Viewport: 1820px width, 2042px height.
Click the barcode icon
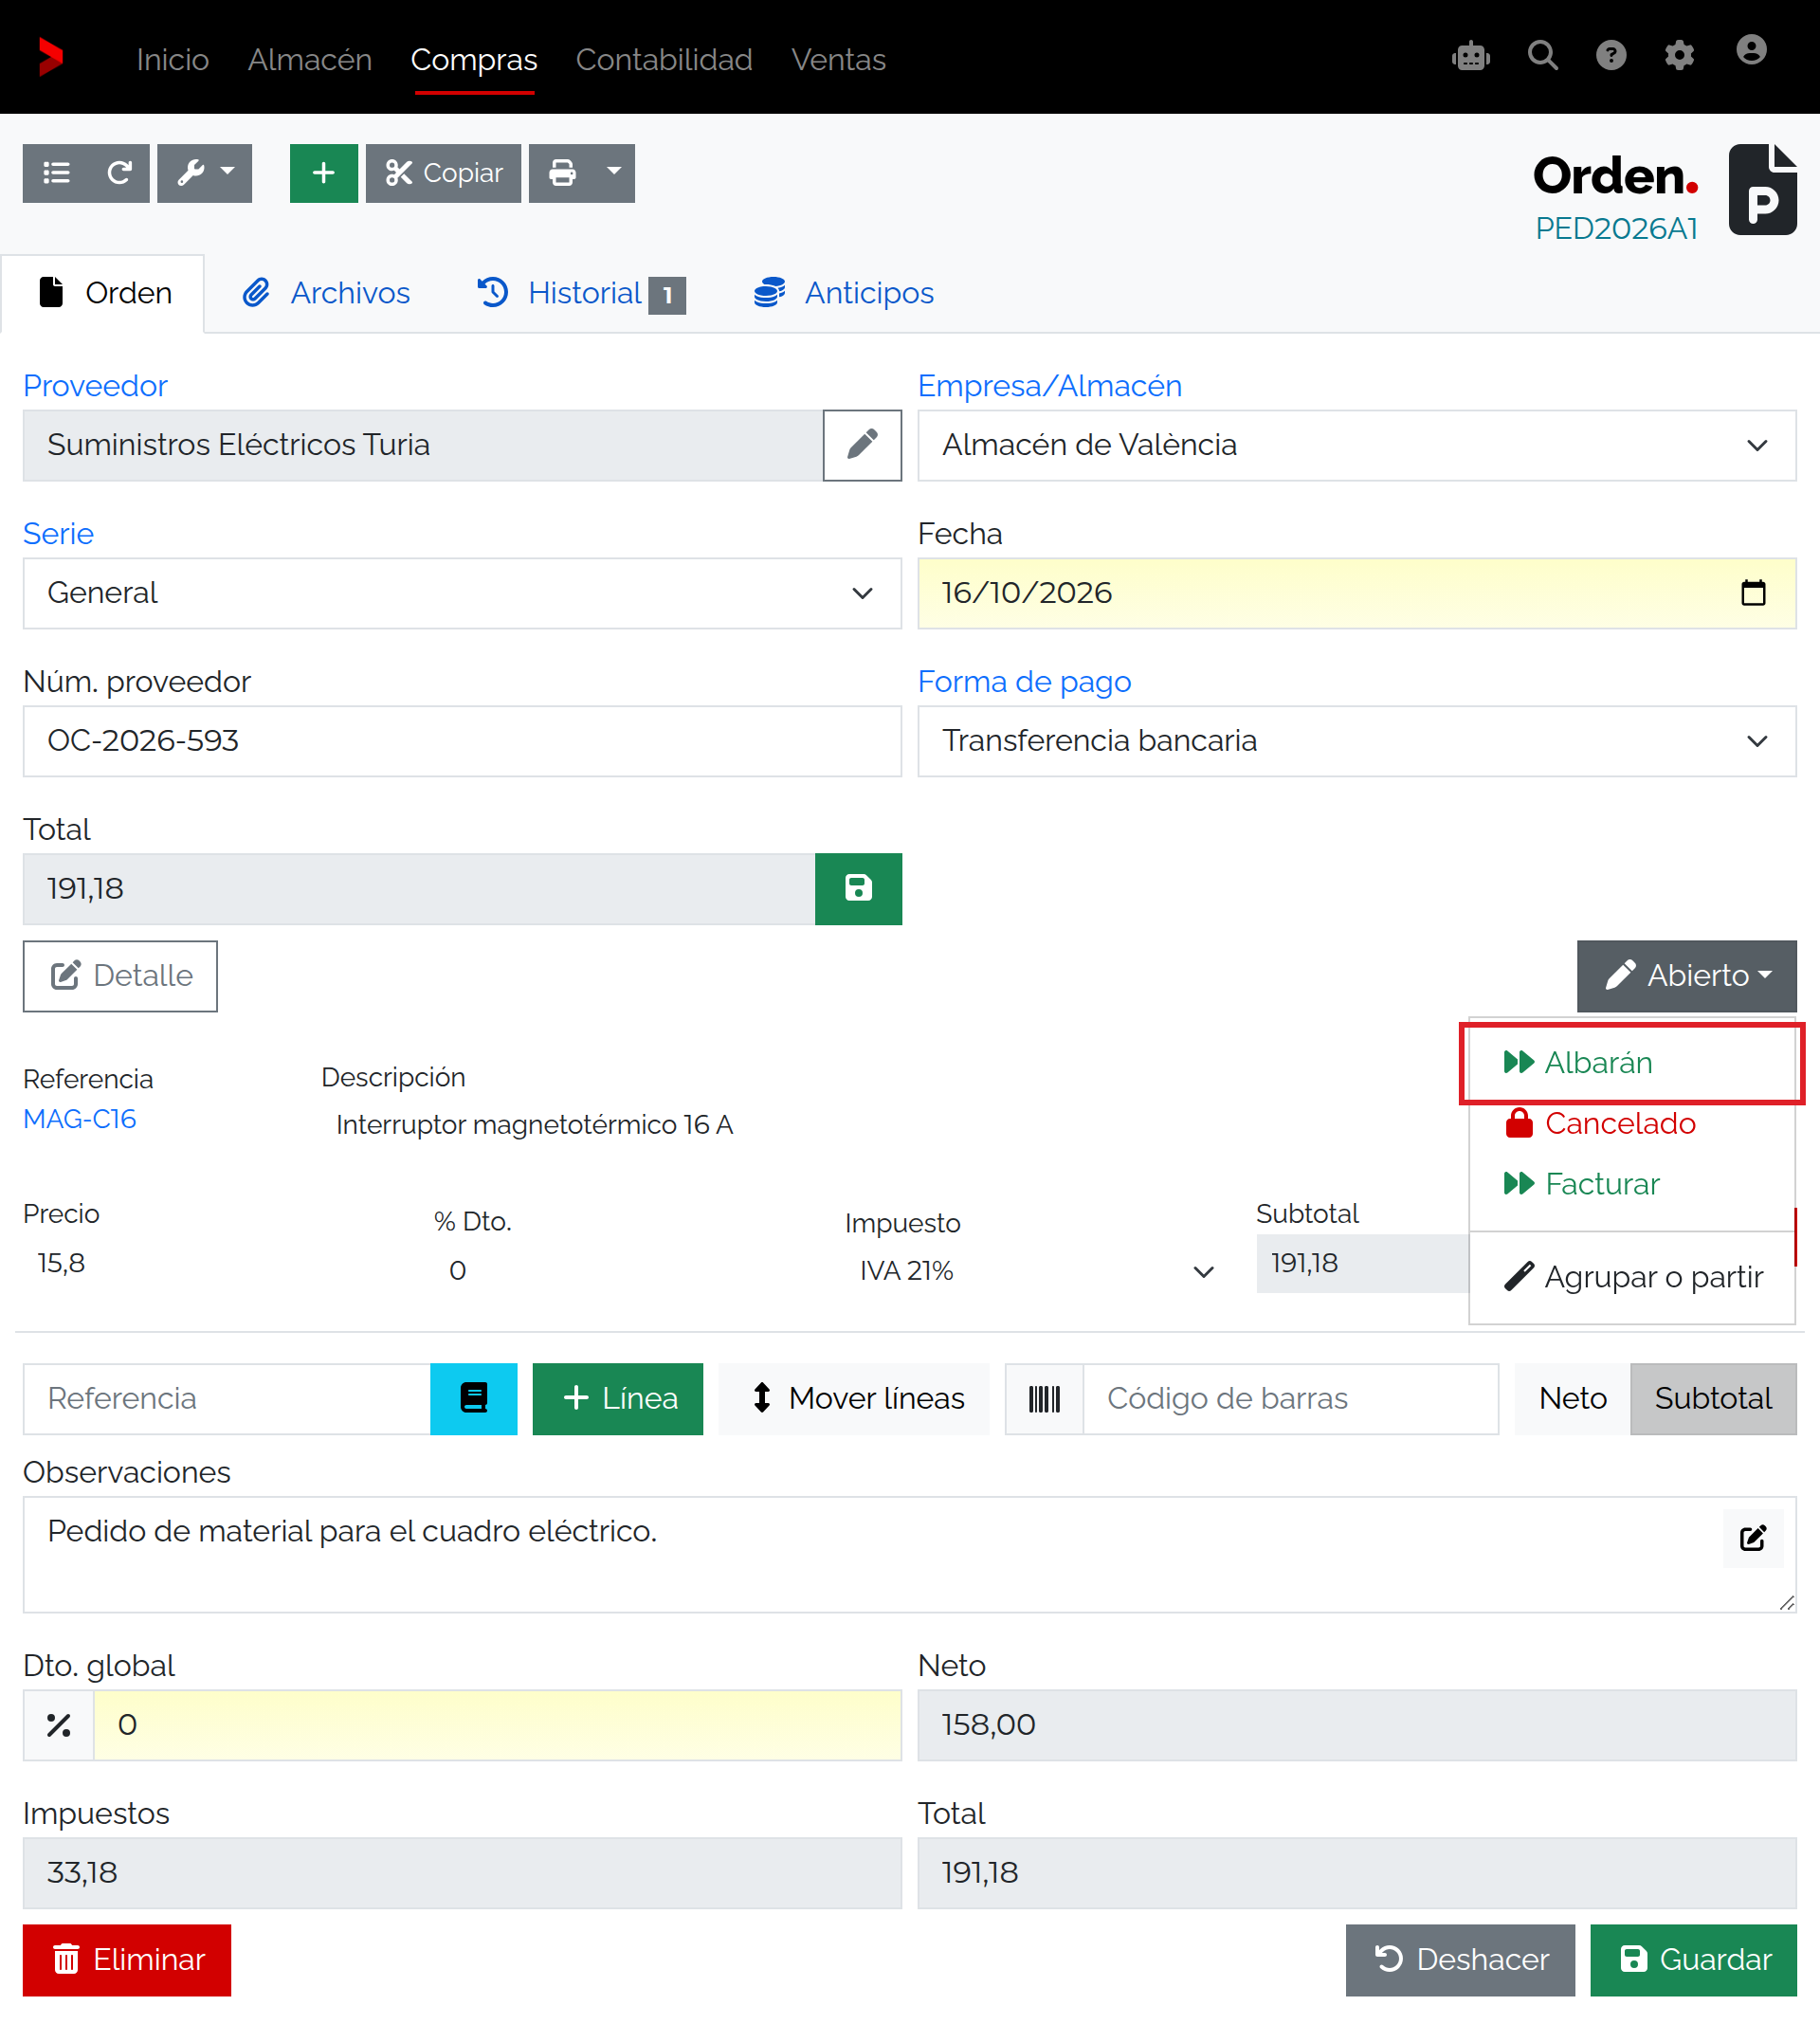pos(1044,1399)
